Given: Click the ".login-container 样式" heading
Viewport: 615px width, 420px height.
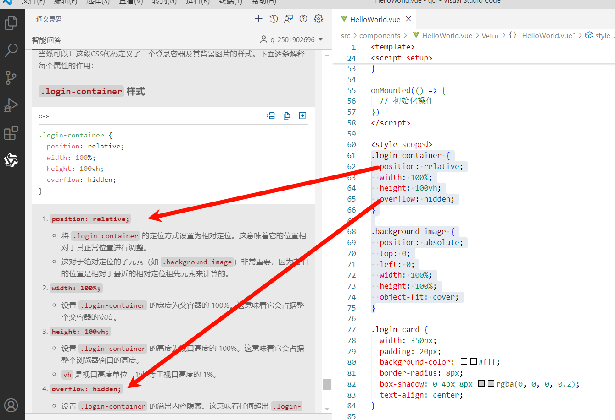Looking at the screenshot, I should [92, 91].
